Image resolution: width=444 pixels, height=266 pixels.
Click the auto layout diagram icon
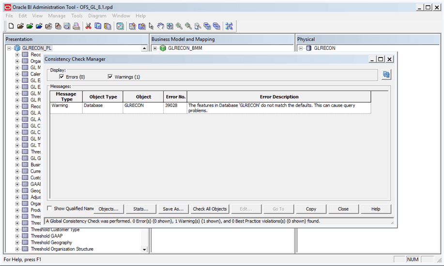coord(229,26)
